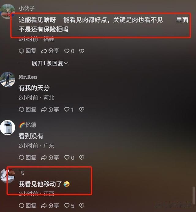This screenshot has width=196, height=212.
Task: Dislike 小伙子's comment with broken heart
Action: [x=82, y=51]
